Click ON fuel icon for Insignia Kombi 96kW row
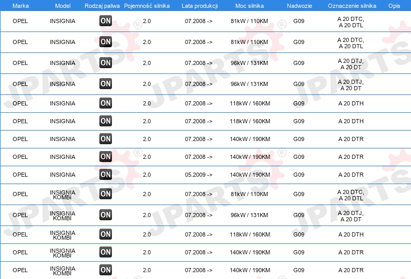This screenshot has width=411, height=279. click(106, 214)
